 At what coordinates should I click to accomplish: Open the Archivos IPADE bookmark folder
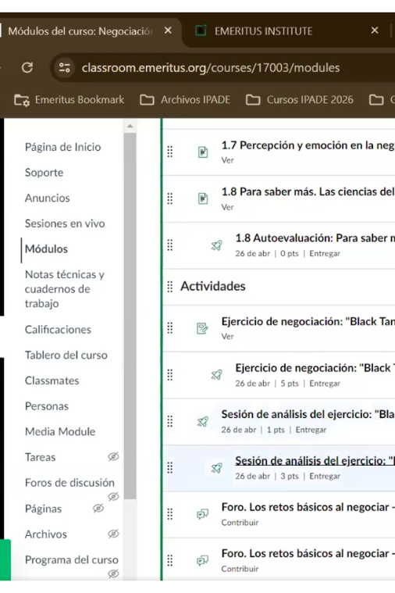(x=185, y=100)
